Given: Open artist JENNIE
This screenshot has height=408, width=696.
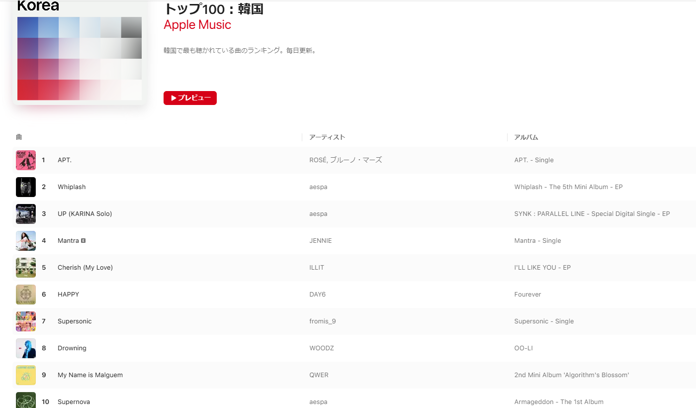Looking at the screenshot, I should tap(321, 241).
